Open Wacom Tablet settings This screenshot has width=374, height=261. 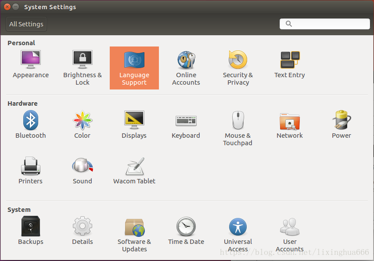134,170
